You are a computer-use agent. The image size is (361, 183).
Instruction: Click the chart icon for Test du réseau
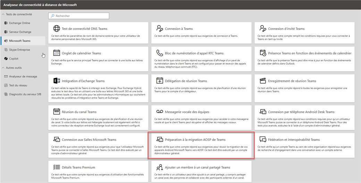pyautogui.click(x=6, y=85)
